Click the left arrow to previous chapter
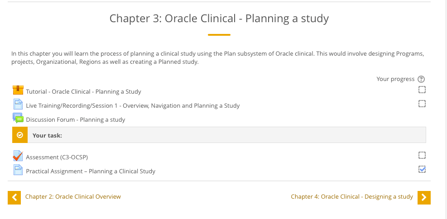Image resolution: width=447 pixels, height=219 pixels. (14, 197)
